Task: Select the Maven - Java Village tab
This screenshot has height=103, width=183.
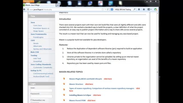Action: pos(39,5)
